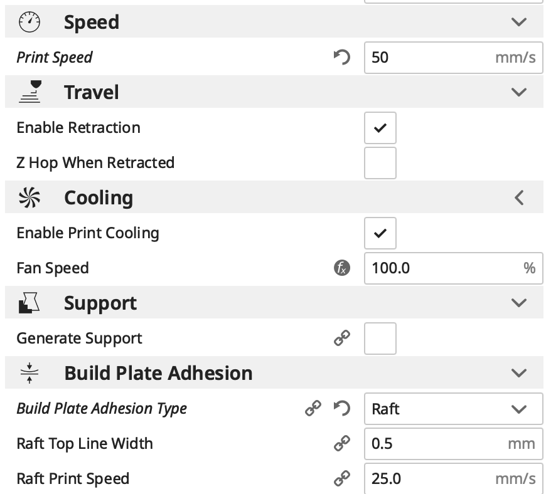The image size is (546, 494).
Task: Reset Print Speed to default value
Action: [x=341, y=58]
